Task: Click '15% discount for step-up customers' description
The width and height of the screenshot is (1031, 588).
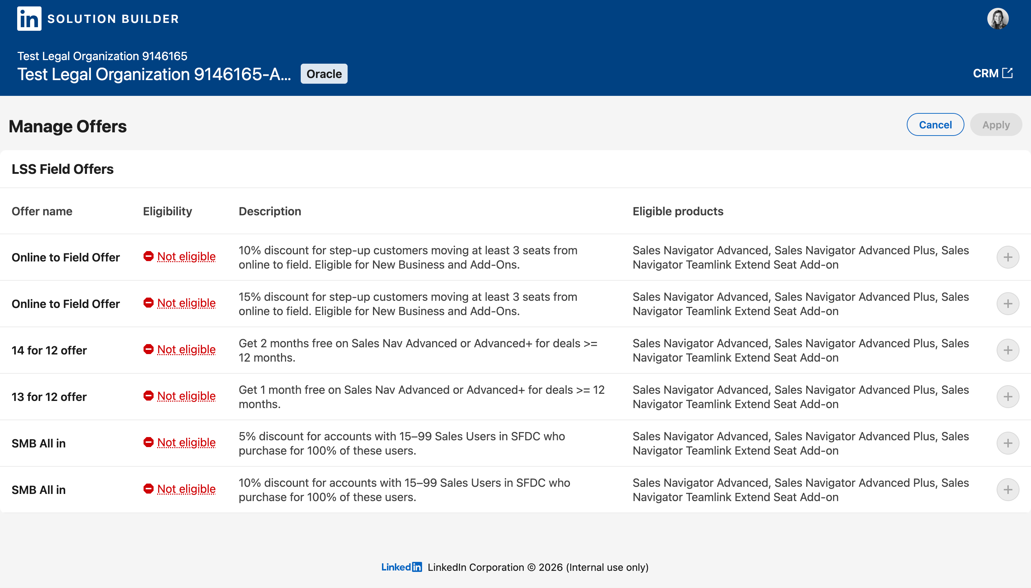Action: click(x=408, y=304)
